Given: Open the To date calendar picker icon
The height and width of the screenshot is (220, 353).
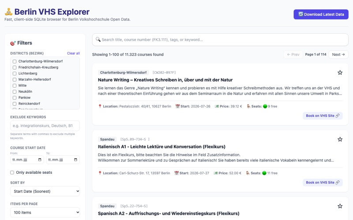Looking at the screenshot, I should pos(75,160).
